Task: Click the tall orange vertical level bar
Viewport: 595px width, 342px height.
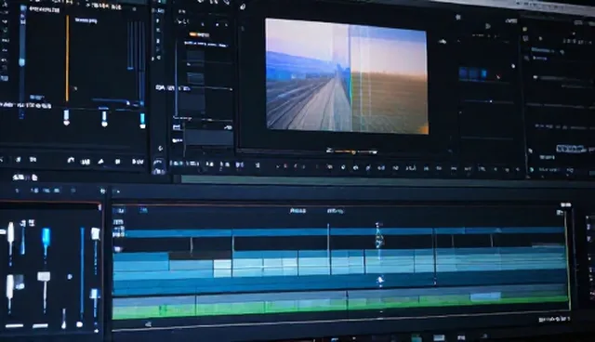Action: 68,59
